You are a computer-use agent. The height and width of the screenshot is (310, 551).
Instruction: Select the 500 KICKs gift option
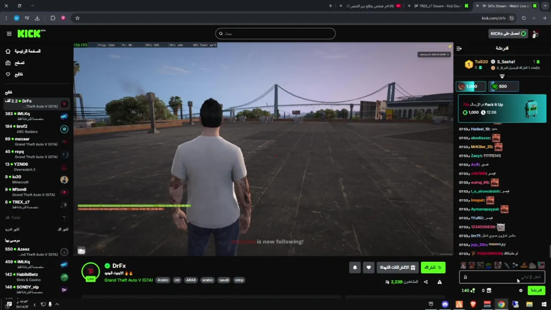[503, 87]
